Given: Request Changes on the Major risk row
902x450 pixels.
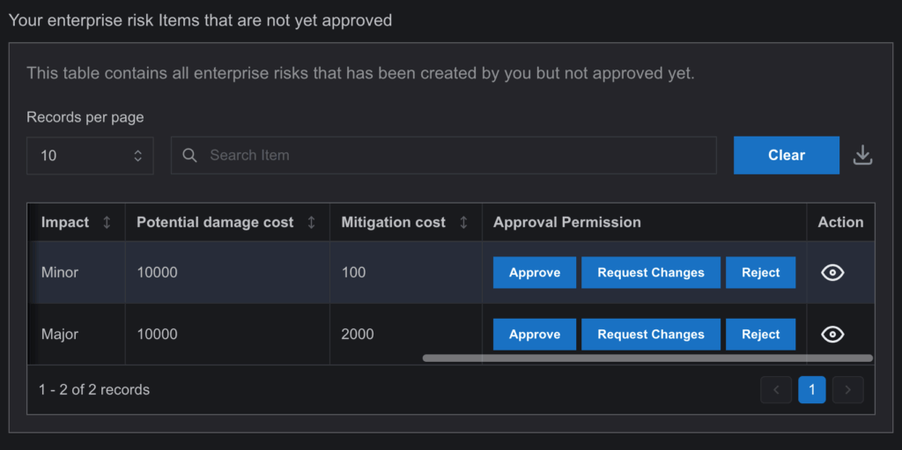Looking at the screenshot, I should coord(651,335).
